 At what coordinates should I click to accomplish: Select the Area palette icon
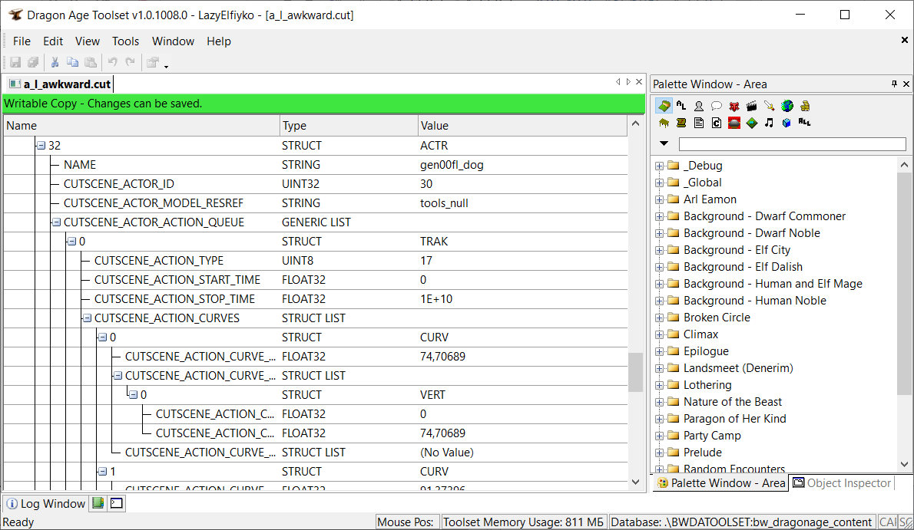664,106
